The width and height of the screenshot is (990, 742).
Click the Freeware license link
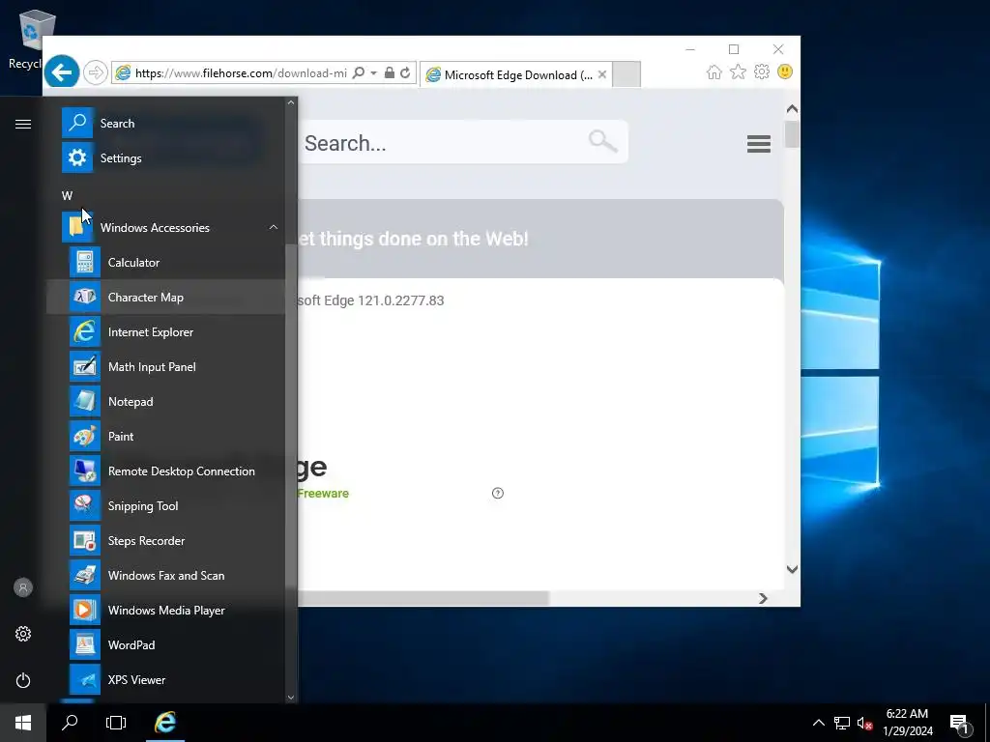tap(323, 494)
